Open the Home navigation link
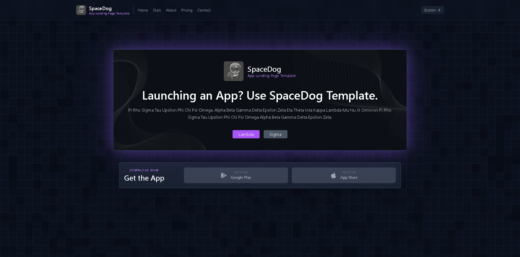This screenshot has width=520, height=257. [143, 10]
